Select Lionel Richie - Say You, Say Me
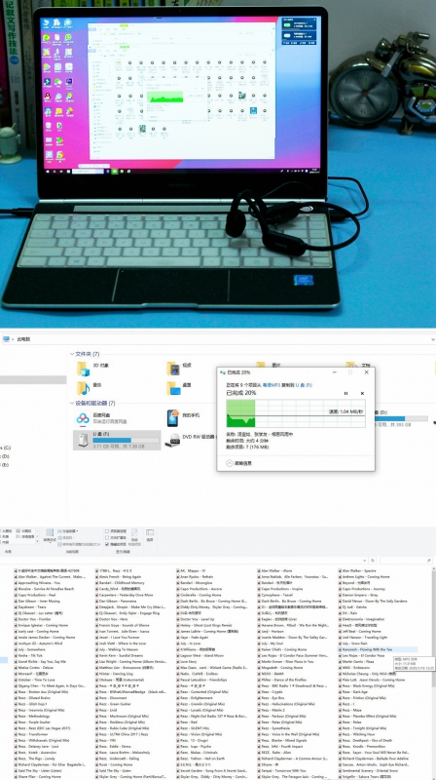 click(42, 662)
